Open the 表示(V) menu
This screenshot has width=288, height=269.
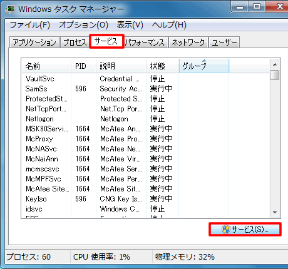click(x=130, y=25)
